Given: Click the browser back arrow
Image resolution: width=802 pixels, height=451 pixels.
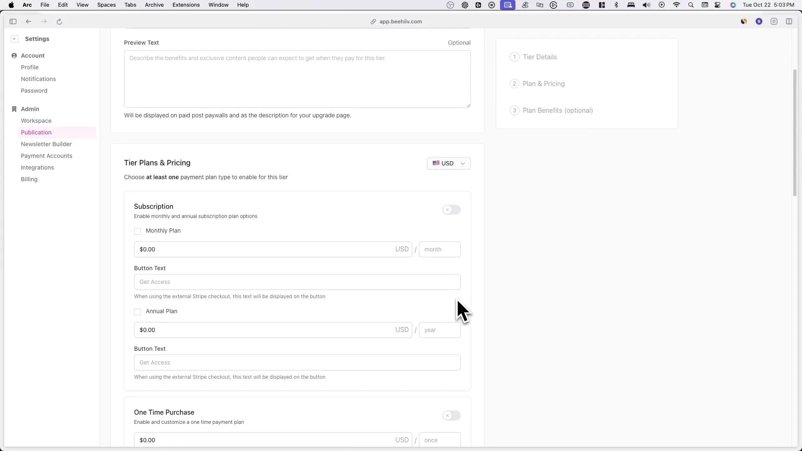Looking at the screenshot, I should (x=28, y=21).
